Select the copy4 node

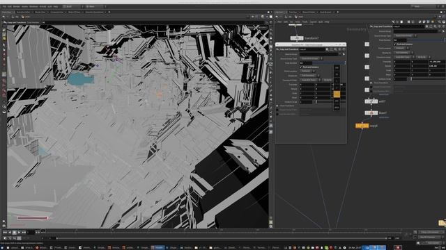pos(362,126)
